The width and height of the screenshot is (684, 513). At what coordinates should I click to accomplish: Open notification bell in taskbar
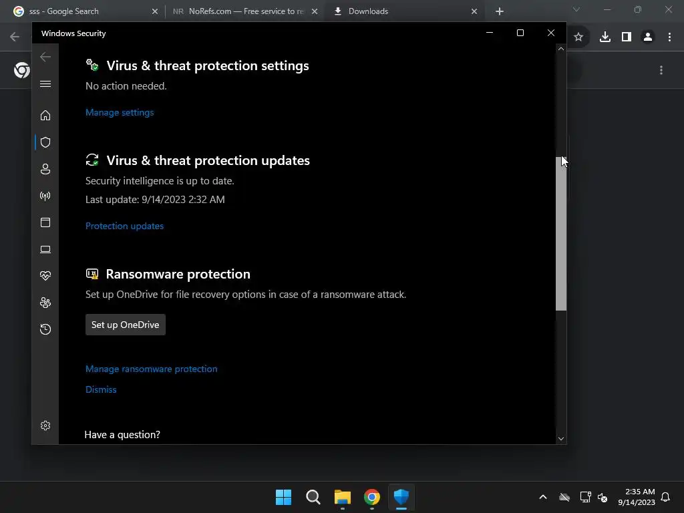(665, 497)
